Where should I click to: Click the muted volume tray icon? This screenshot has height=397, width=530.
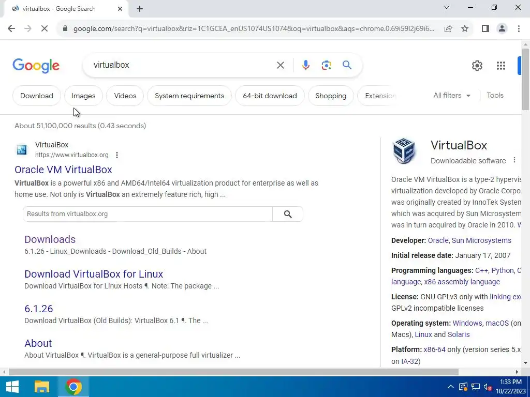pos(488,387)
